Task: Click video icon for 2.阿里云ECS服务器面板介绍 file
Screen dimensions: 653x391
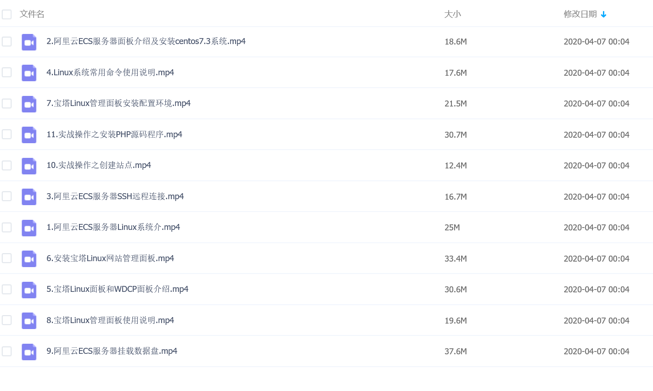Action: 29,42
